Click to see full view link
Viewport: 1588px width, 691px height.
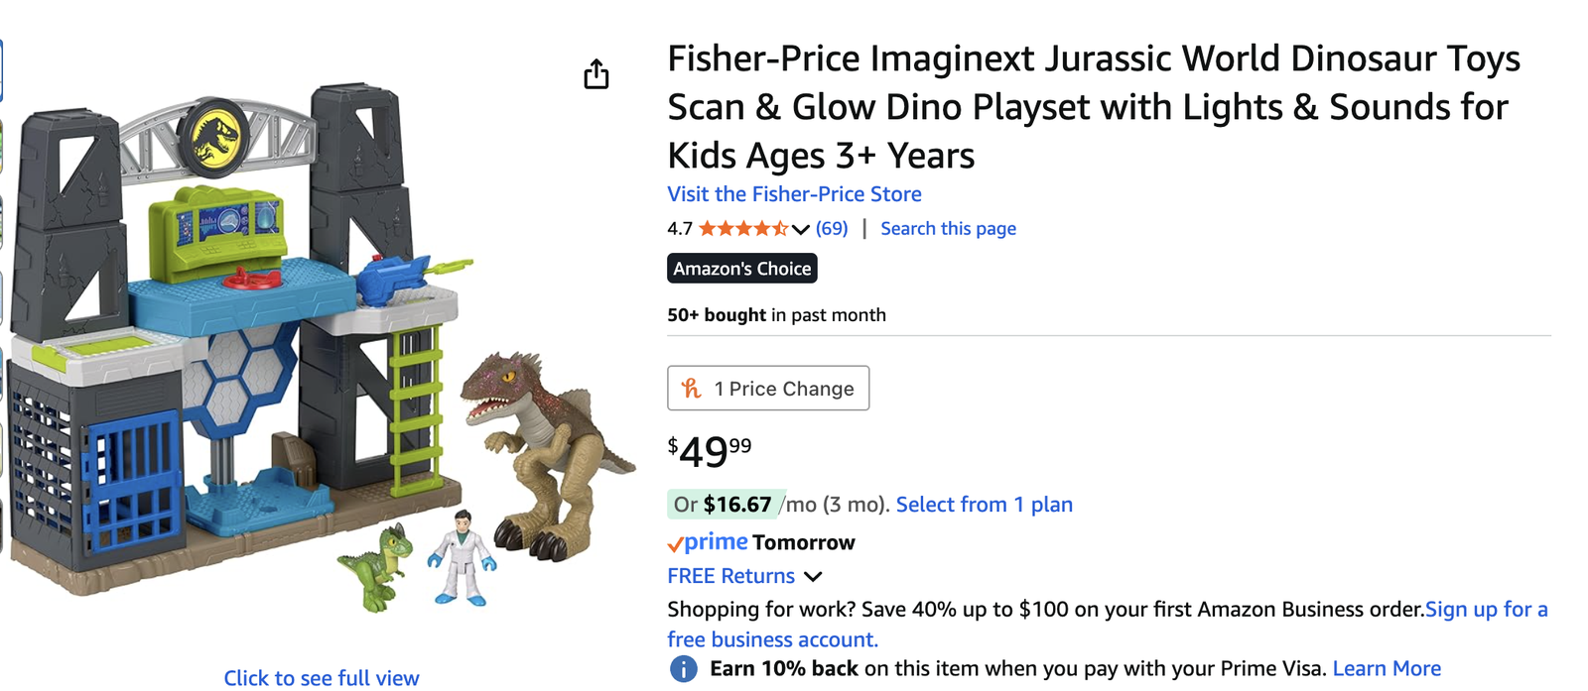point(322,678)
